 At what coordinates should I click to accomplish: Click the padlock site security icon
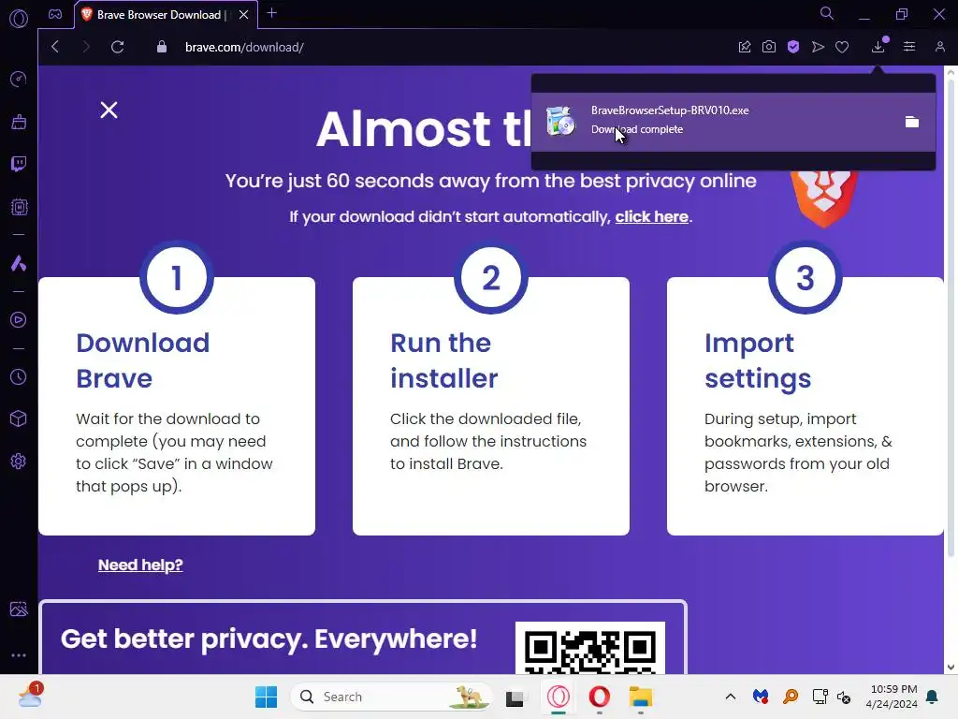click(161, 47)
